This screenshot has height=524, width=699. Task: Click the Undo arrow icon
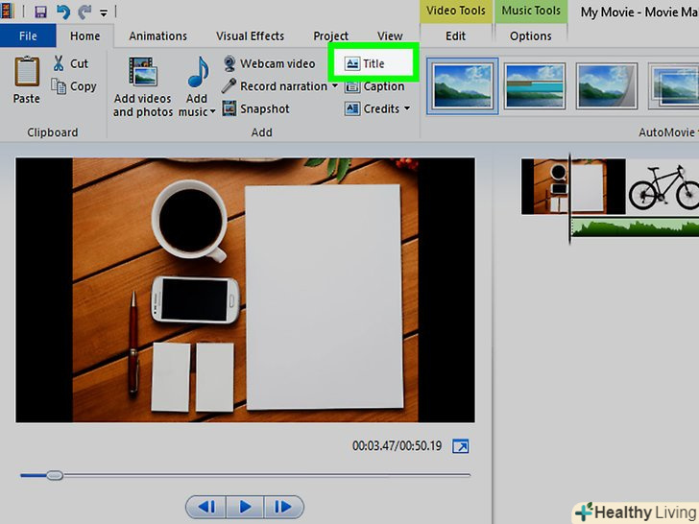pos(62,12)
